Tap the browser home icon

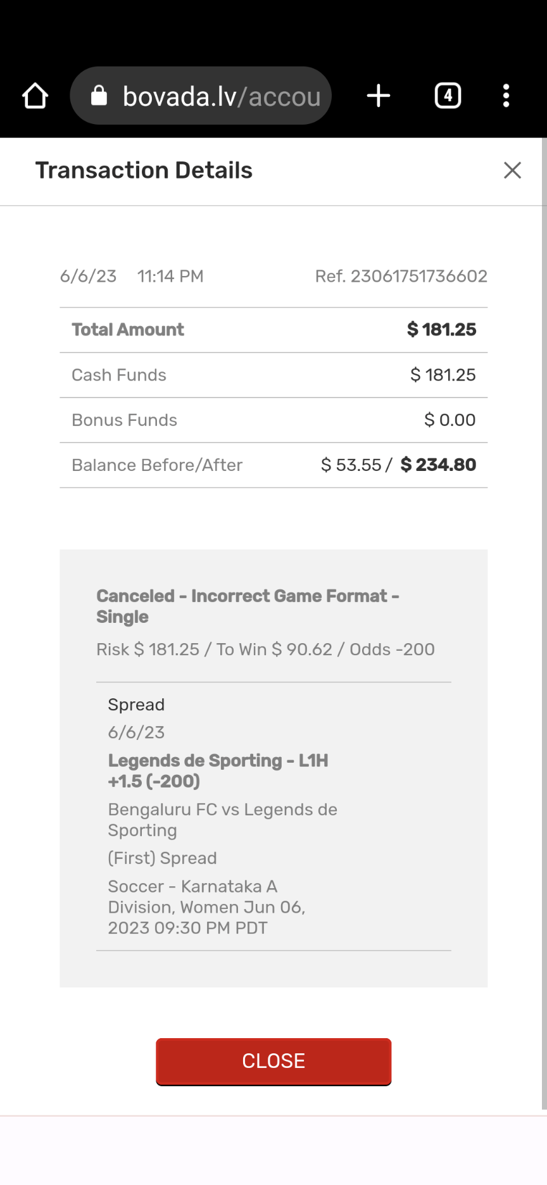35,96
